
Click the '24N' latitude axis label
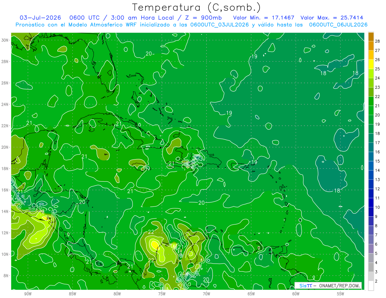5,104
